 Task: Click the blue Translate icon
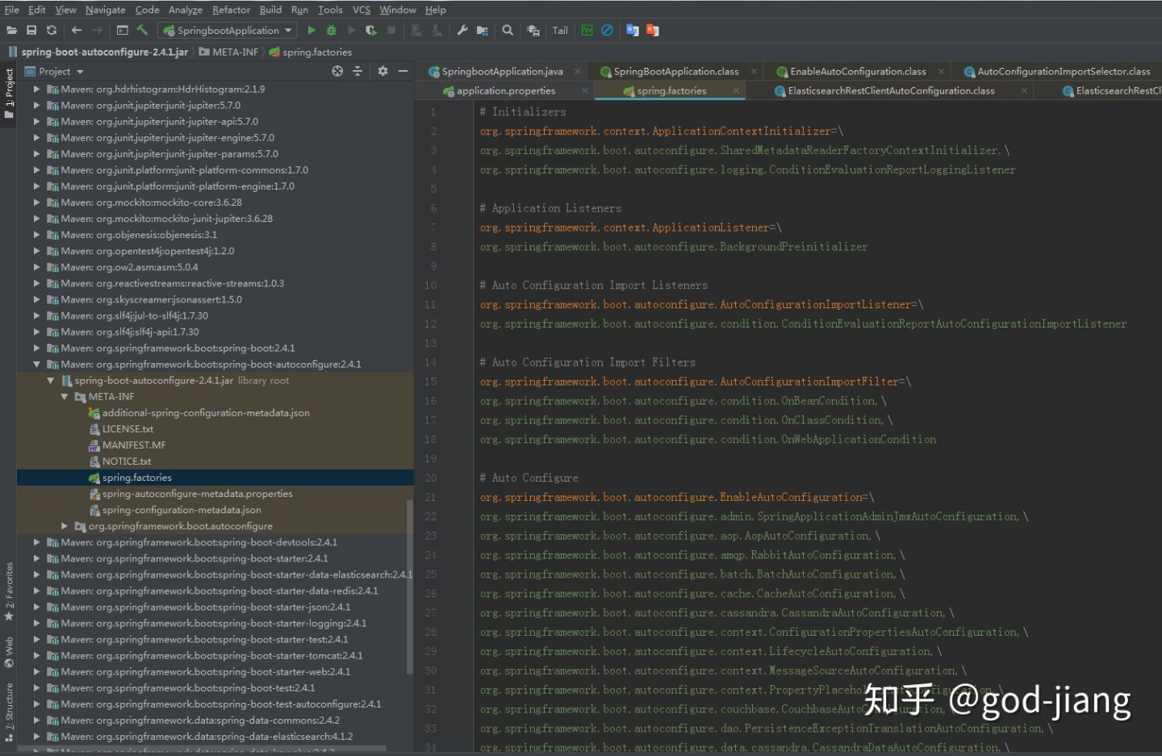pos(633,30)
